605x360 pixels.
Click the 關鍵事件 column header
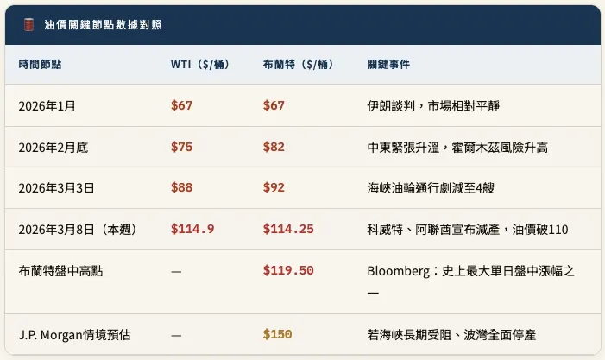point(388,64)
